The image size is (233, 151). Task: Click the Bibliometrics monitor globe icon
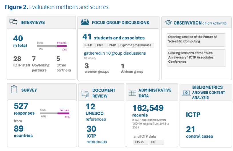pyautogui.click(x=186, y=93)
